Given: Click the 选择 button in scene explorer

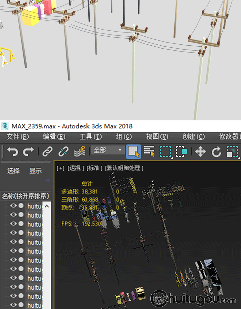Looking at the screenshot, I should (x=13, y=171).
